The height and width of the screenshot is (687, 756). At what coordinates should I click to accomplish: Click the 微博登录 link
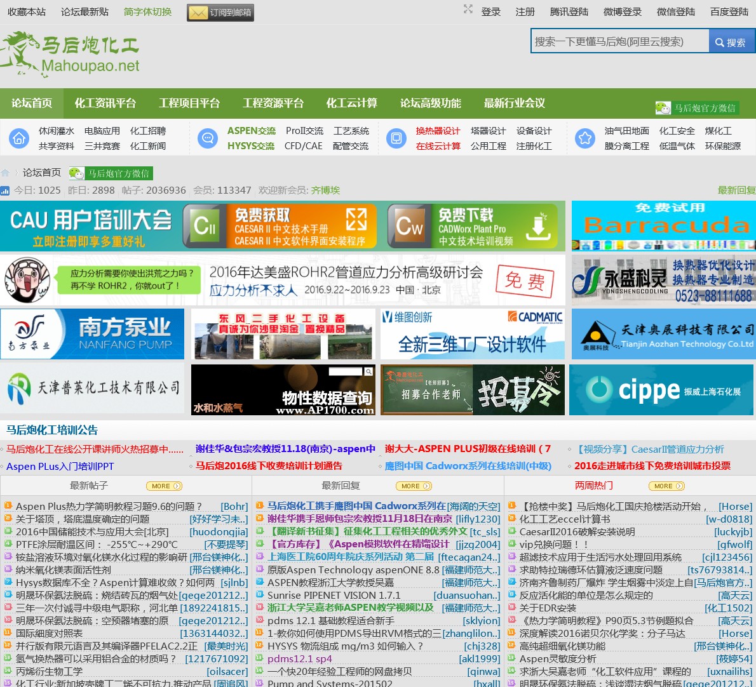pos(623,11)
